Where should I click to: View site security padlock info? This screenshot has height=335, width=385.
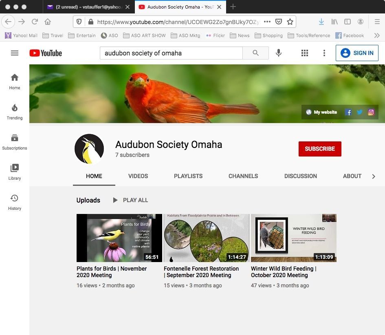[91, 22]
